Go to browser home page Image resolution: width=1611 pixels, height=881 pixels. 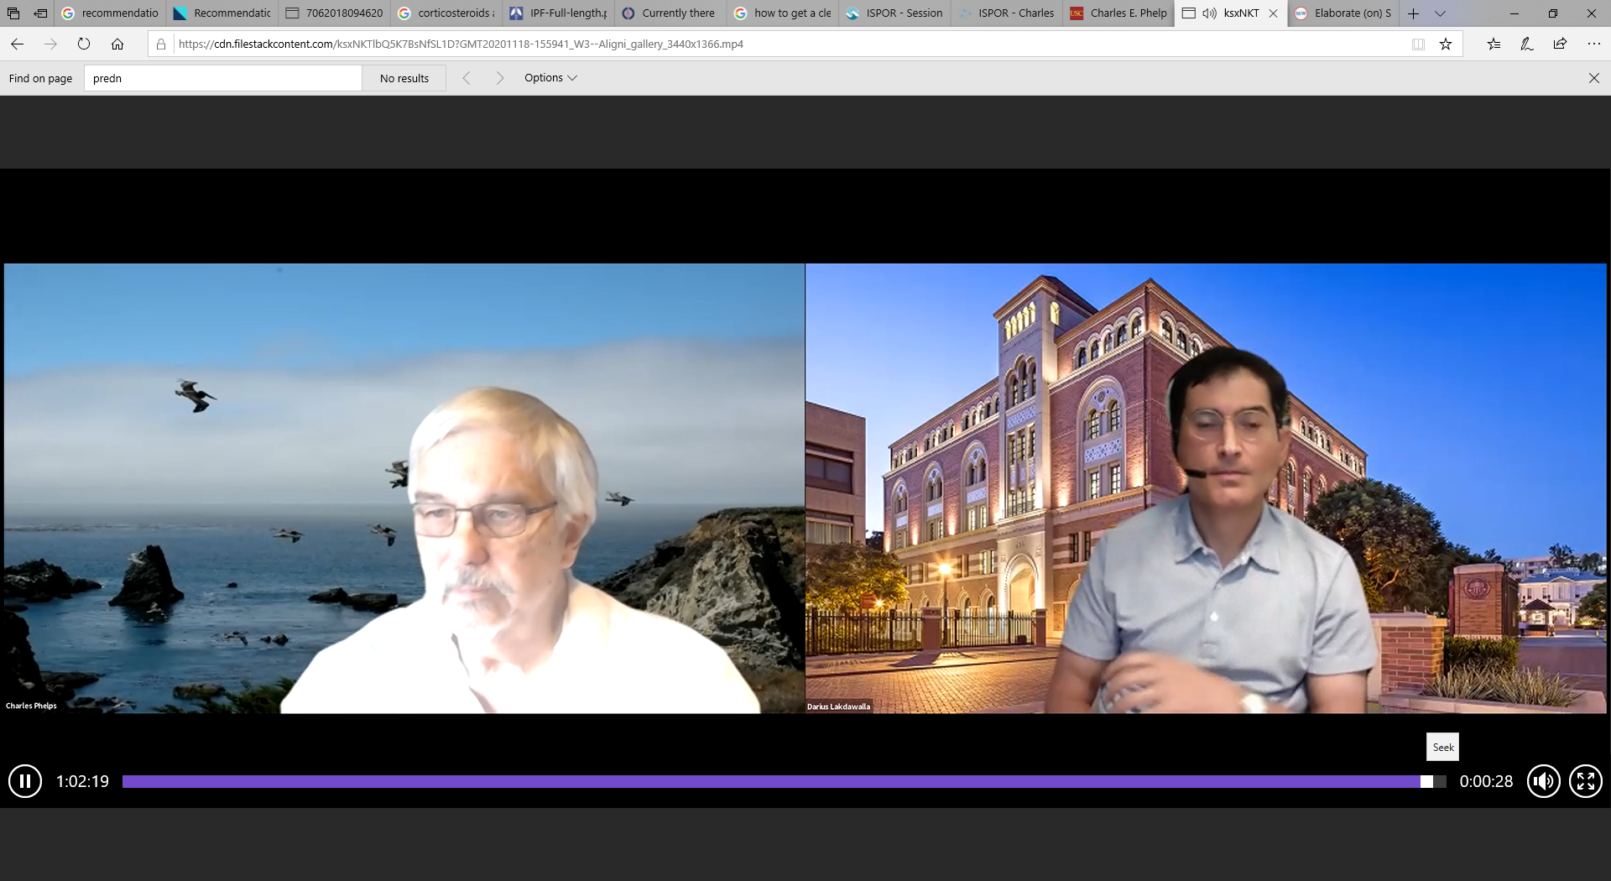click(x=117, y=44)
